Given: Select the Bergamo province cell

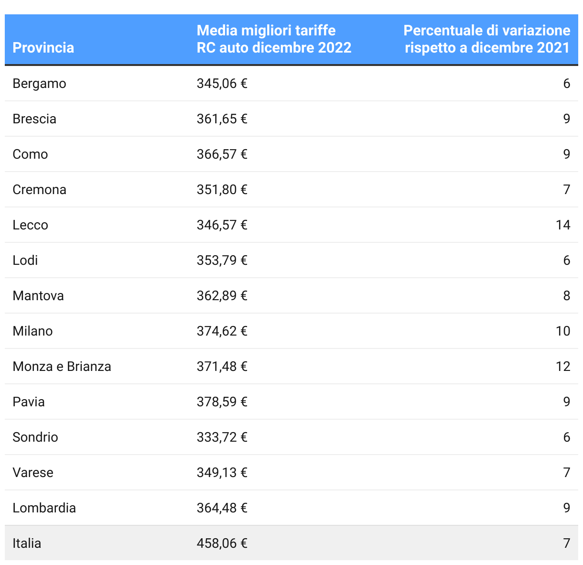Looking at the screenshot, I should tap(40, 84).
